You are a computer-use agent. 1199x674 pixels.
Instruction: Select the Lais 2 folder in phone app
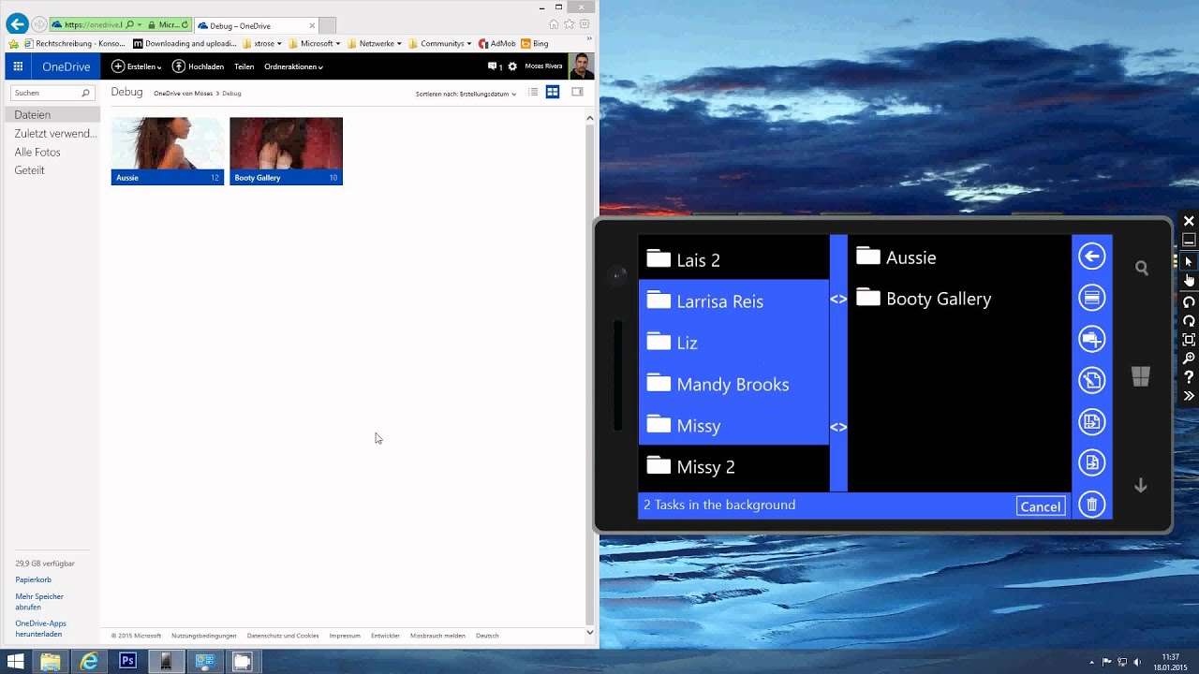point(733,259)
